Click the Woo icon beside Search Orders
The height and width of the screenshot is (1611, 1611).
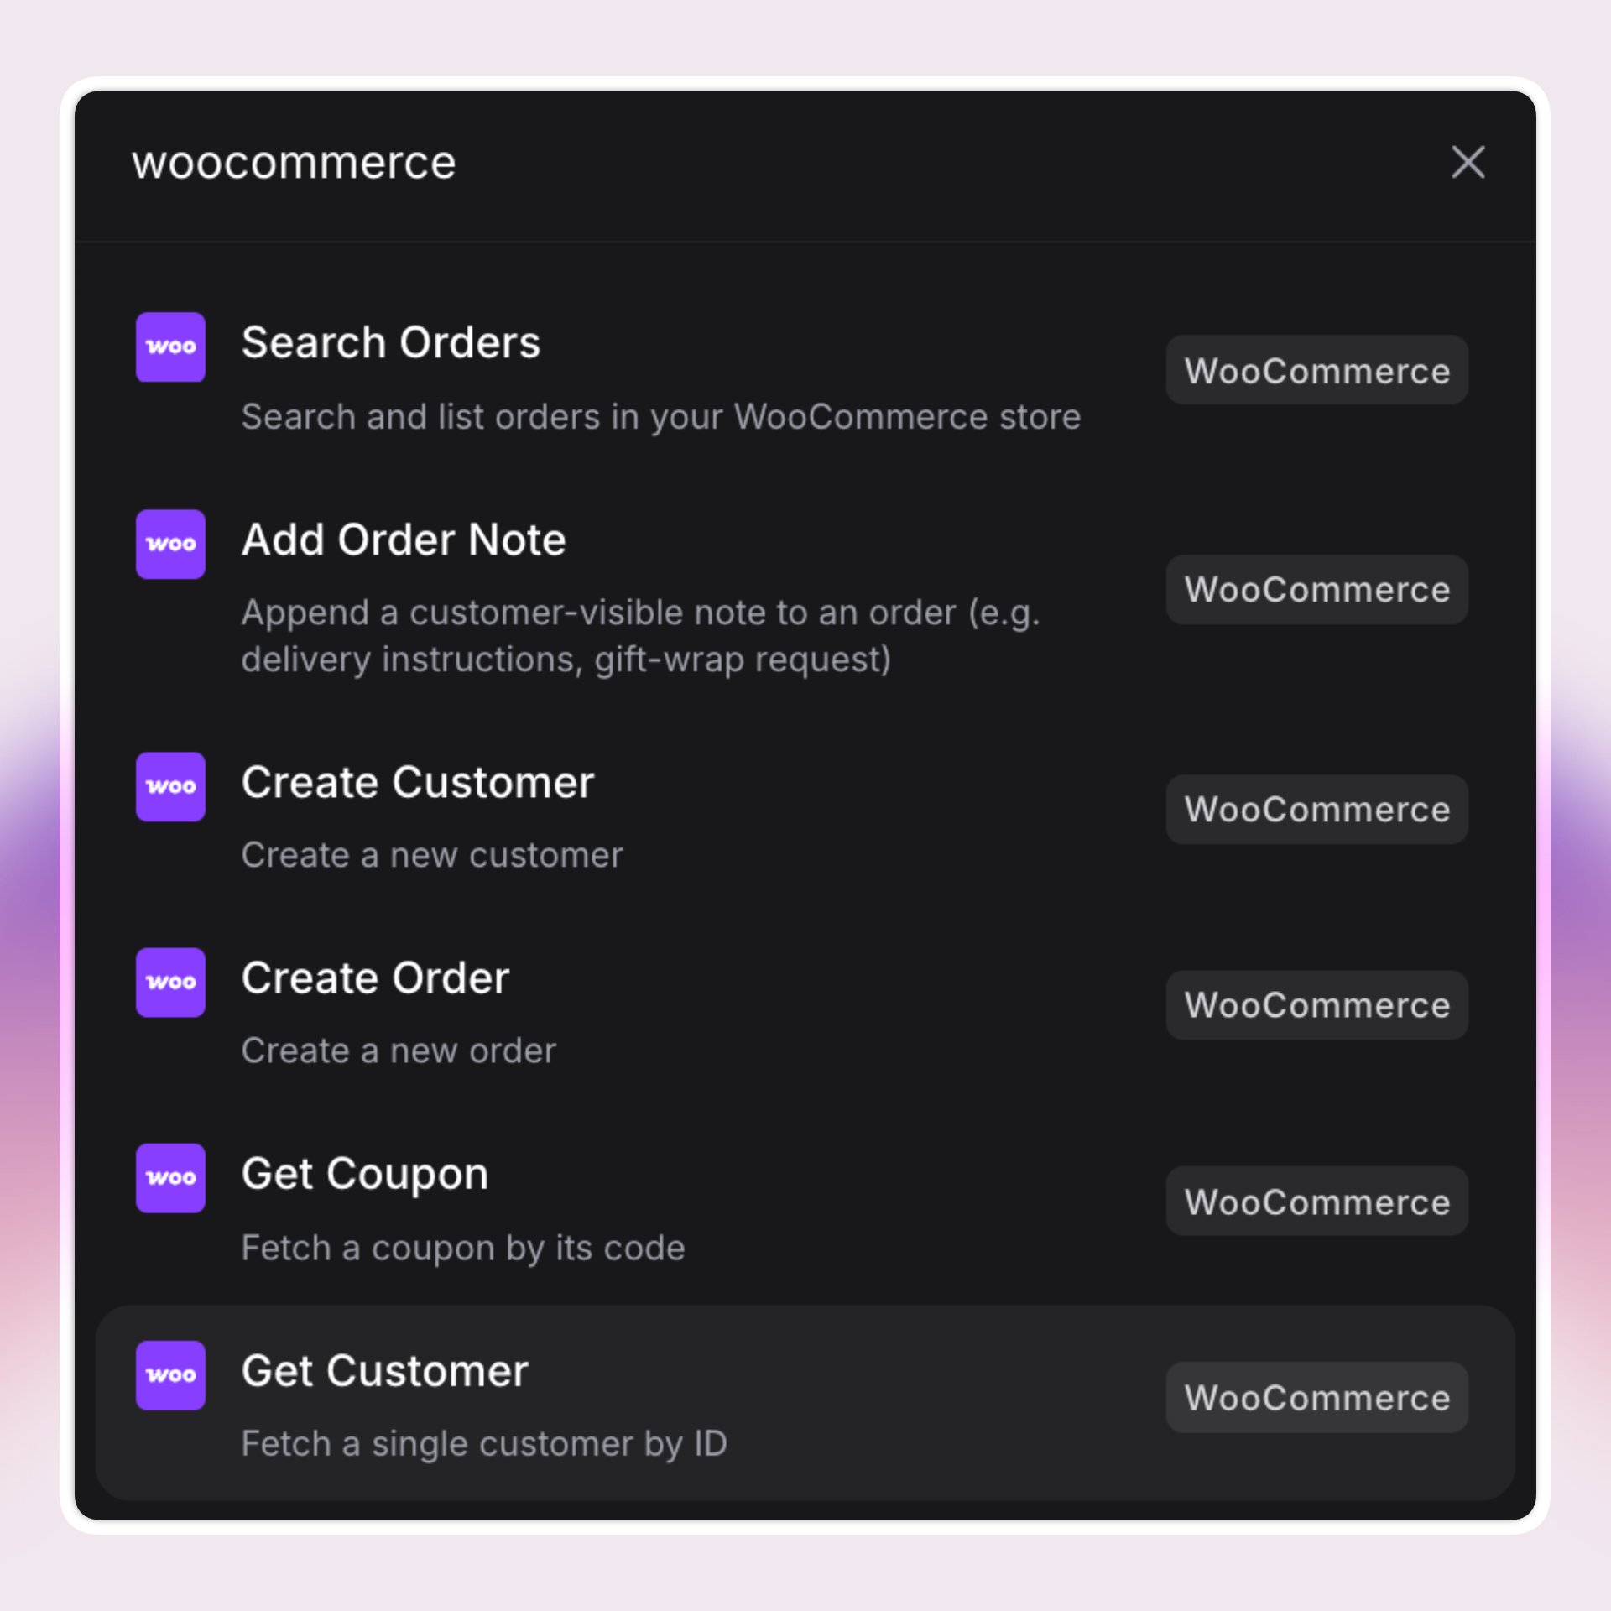pos(169,347)
